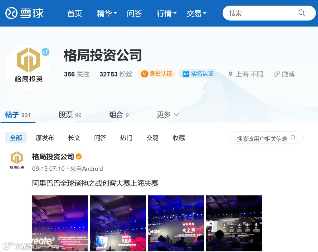The height and width of the screenshot is (252, 318).
Task: Open second post photo with stage screen
Action: pos(118,223)
